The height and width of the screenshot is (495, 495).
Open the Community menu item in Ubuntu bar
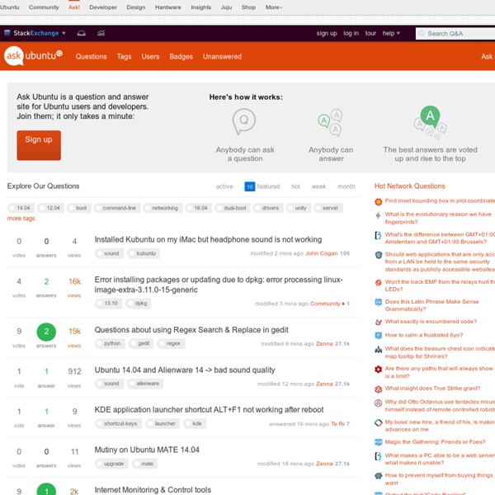point(44,7)
